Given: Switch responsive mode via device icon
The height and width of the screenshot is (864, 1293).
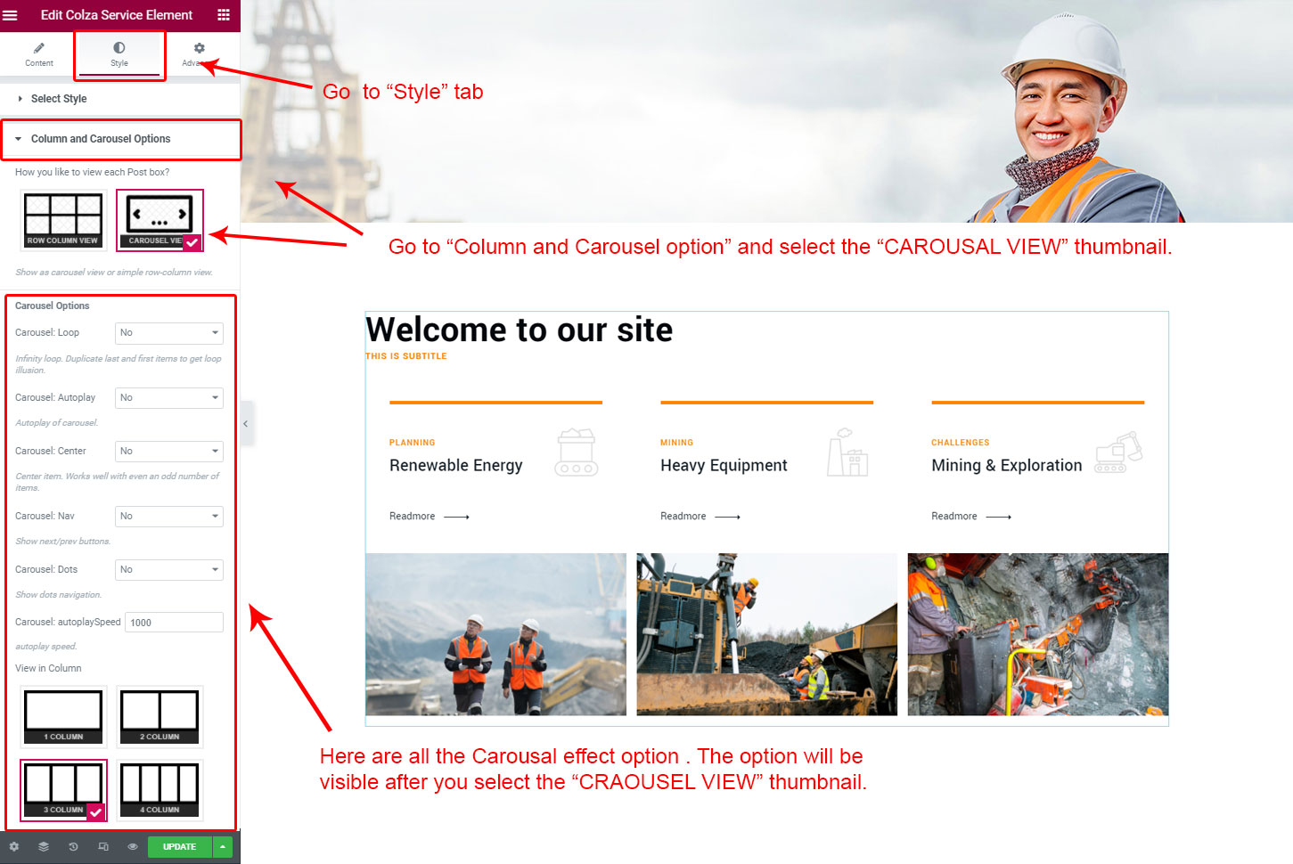Looking at the screenshot, I should click(103, 847).
